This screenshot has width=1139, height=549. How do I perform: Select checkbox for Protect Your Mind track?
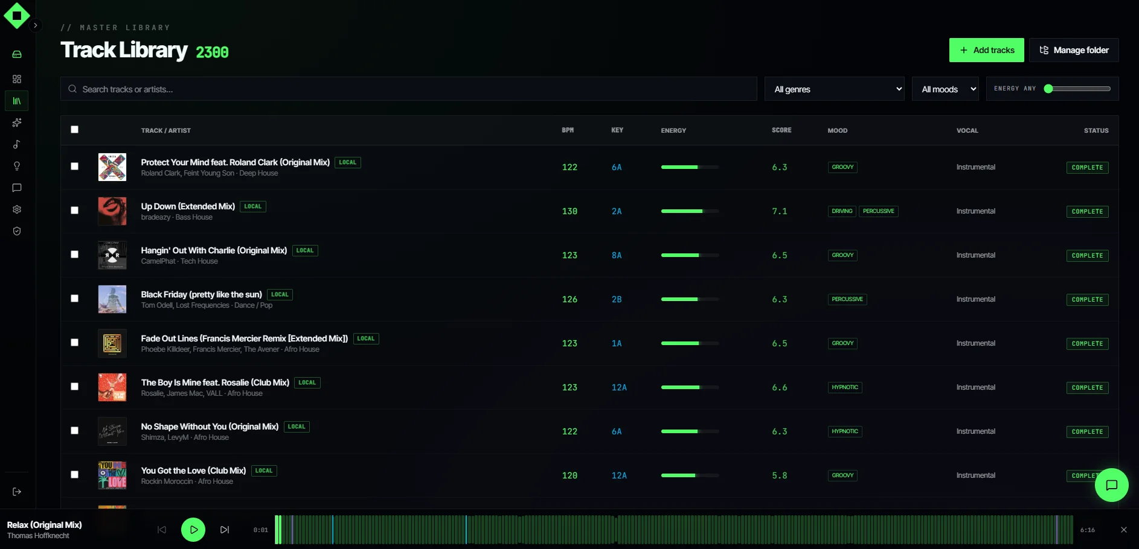click(x=74, y=166)
